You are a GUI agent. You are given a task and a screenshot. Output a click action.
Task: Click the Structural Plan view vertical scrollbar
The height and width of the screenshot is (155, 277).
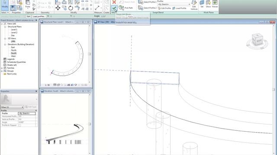click(90, 54)
